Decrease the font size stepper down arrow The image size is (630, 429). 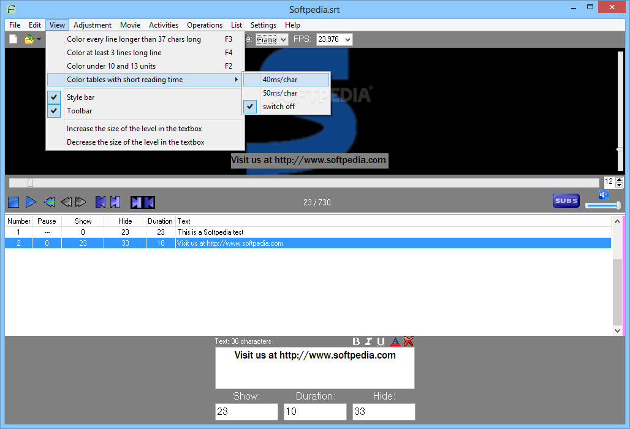tap(620, 185)
